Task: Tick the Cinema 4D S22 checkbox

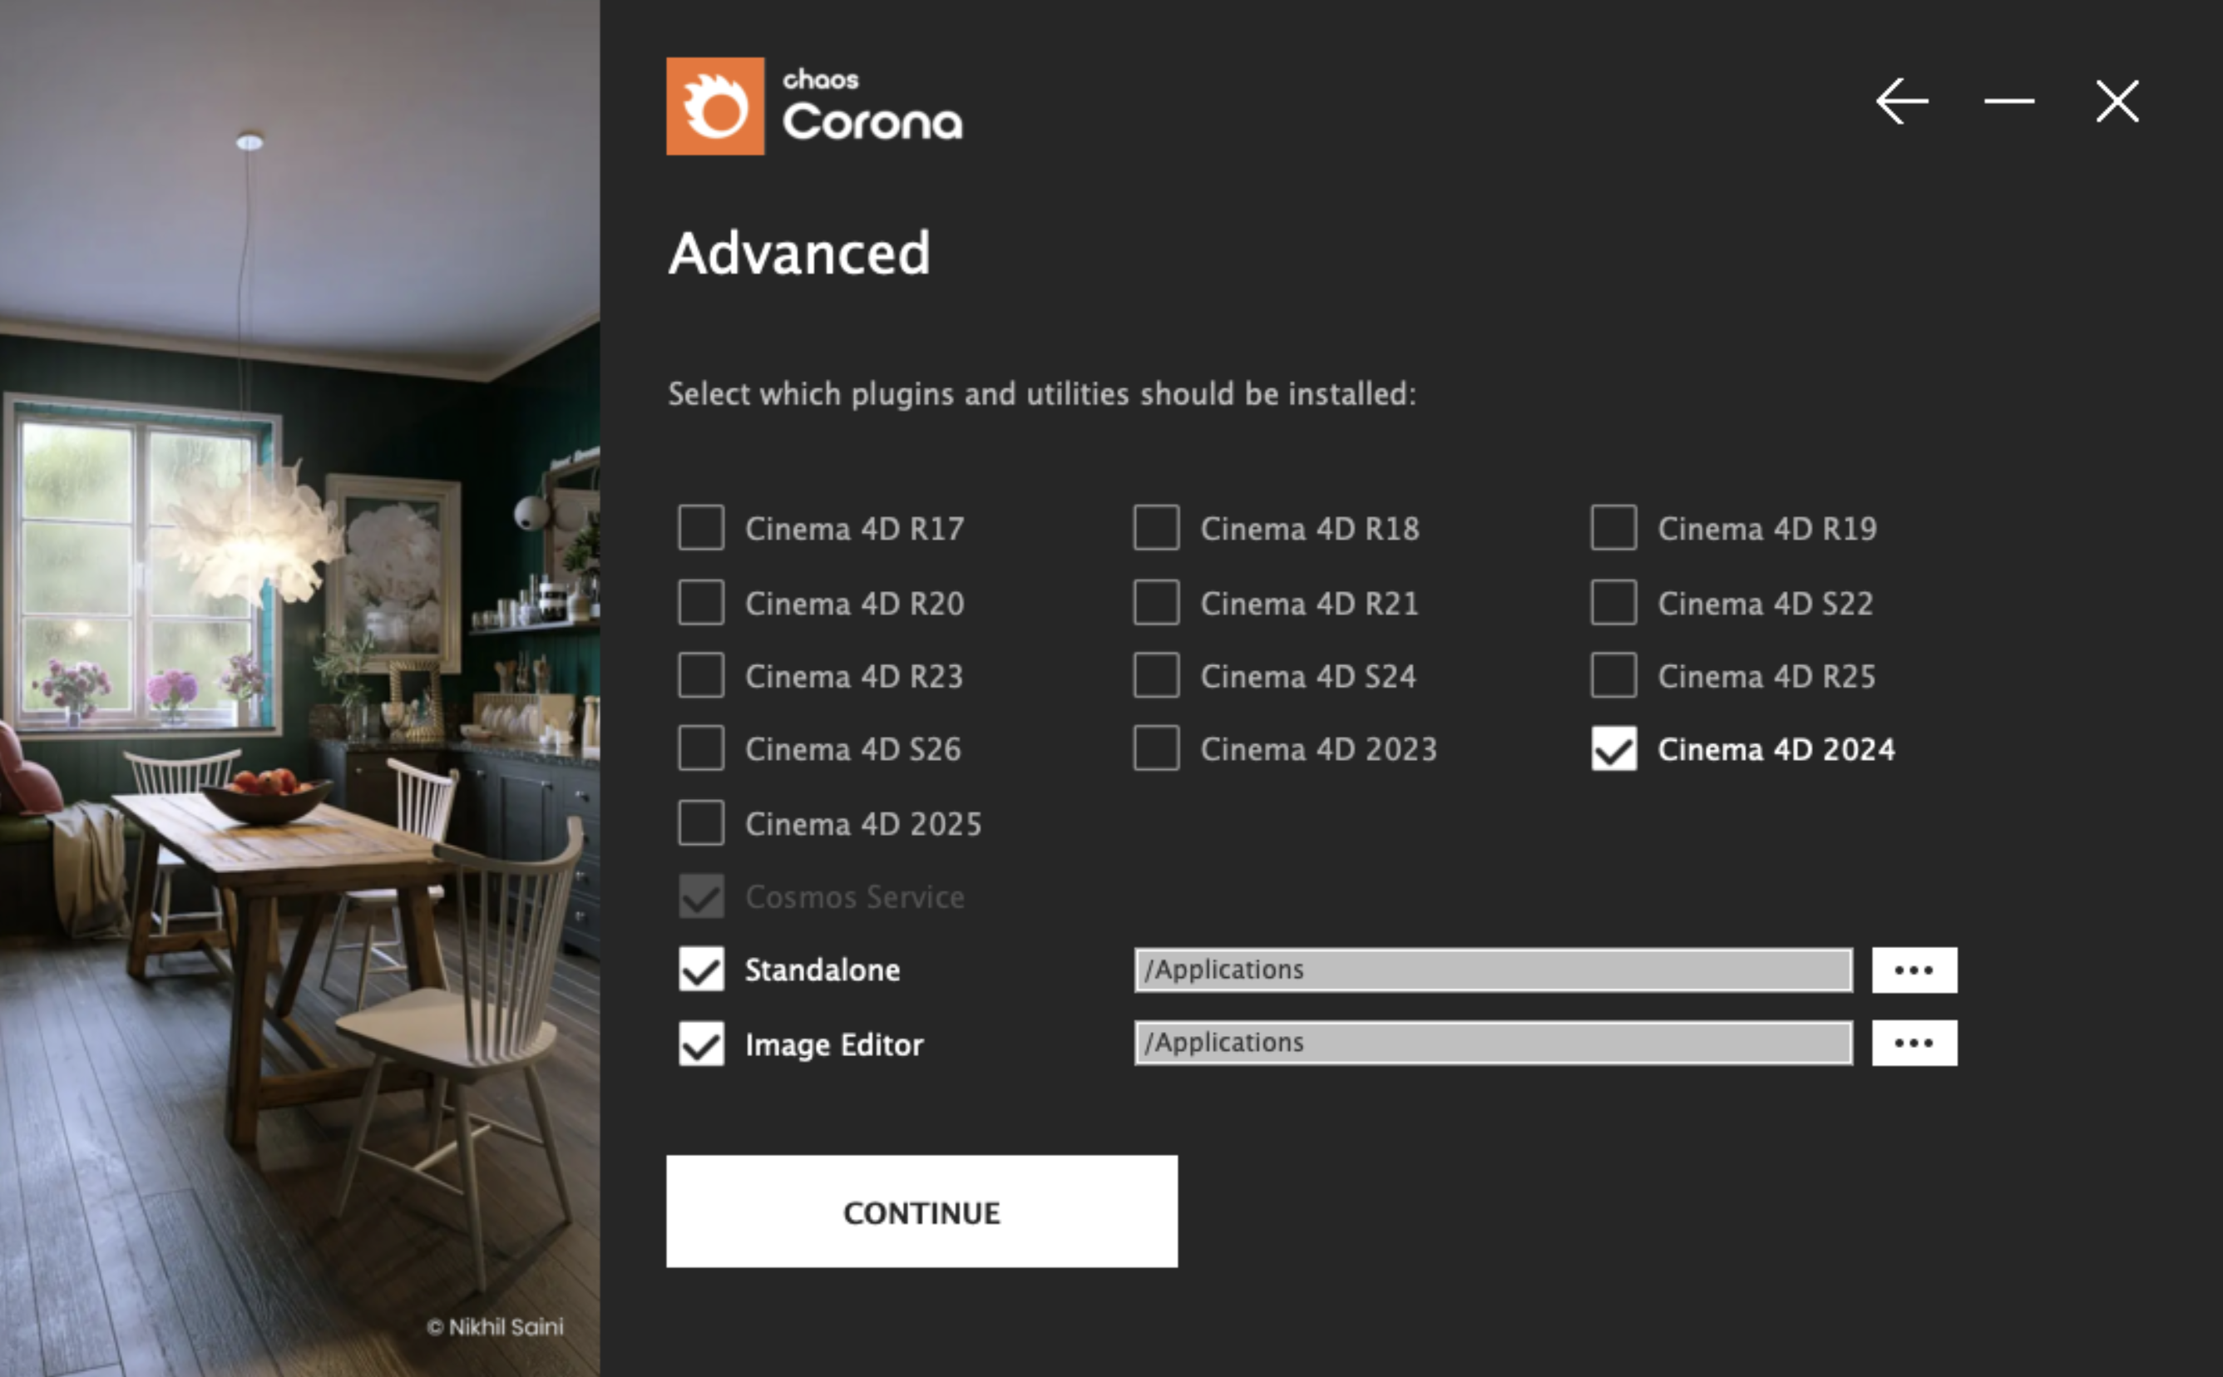Action: point(1613,602)
